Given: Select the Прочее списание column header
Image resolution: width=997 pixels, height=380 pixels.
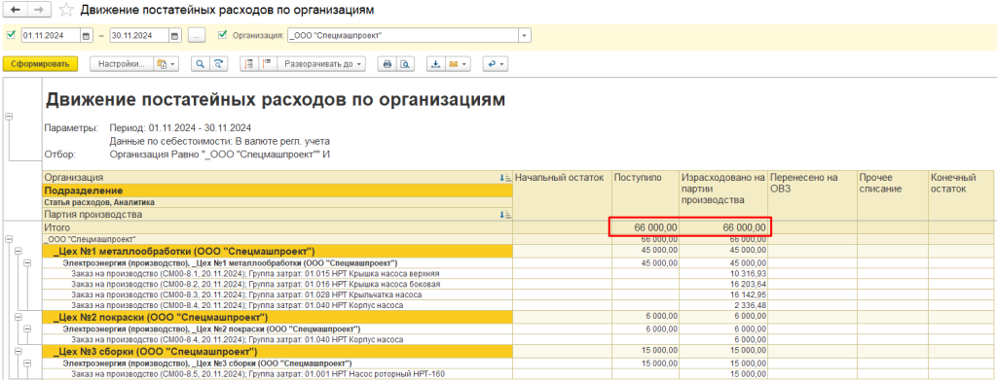Looking at the screenshot, I should click(x=893, y=196).
